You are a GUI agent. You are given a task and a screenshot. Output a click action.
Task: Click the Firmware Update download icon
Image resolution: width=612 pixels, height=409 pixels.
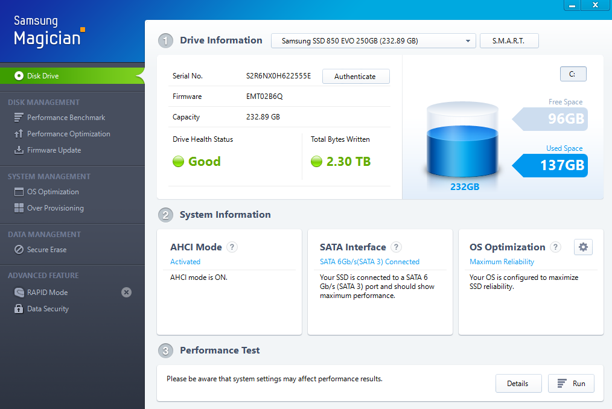tap(19, 150)
